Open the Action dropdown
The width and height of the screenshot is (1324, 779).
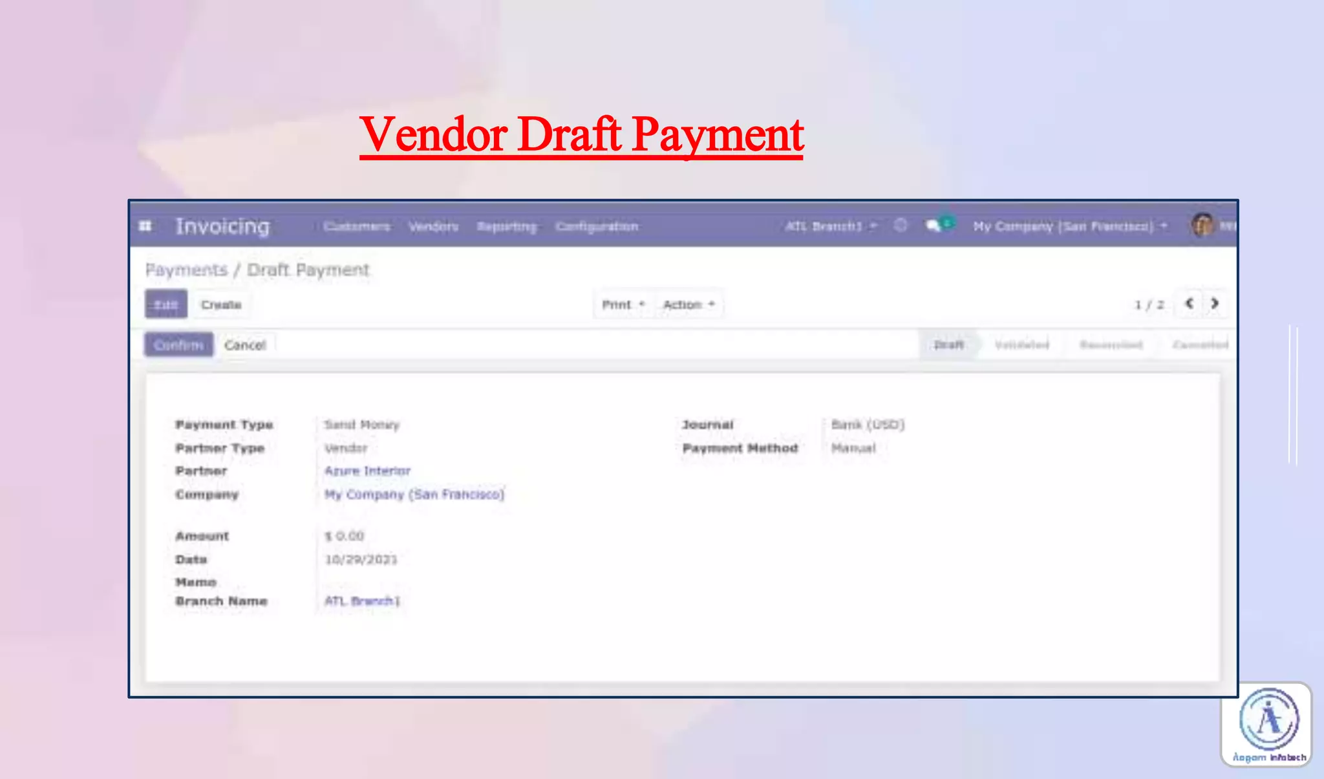pyautogui.click(x=689, y=304)
